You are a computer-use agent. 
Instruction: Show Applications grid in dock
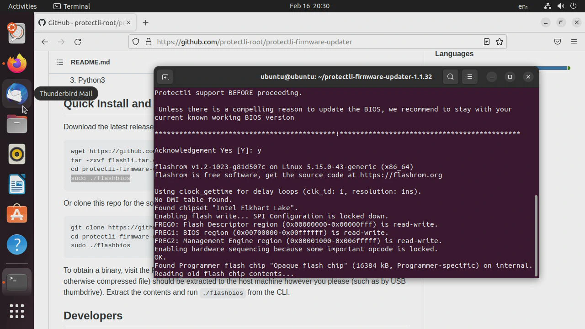pos(17,312)
